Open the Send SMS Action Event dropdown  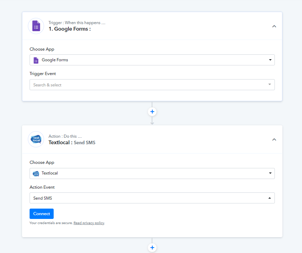152,198
